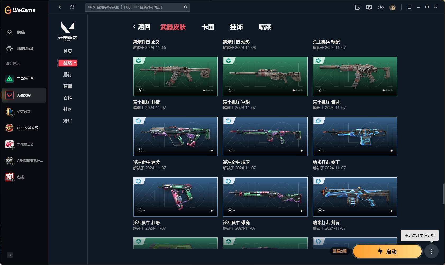
Task: Expand more functions via three-dot button
Action: pos(432,251)
